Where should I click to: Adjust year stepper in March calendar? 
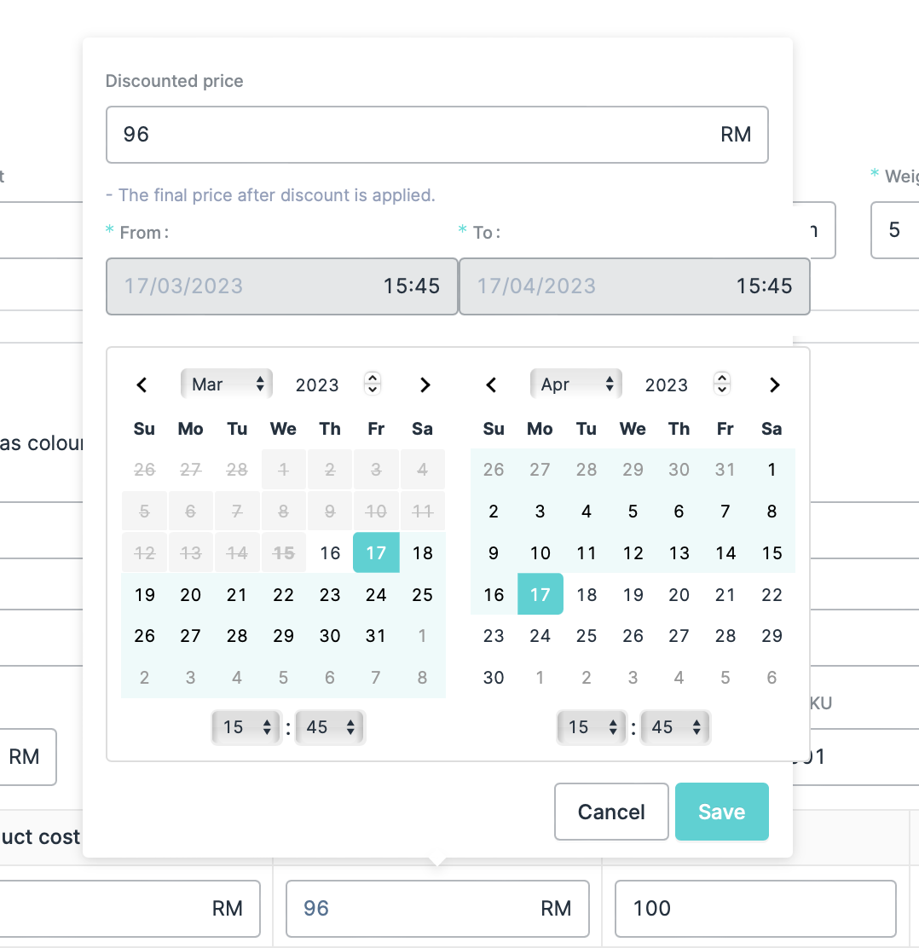(x=373, y=384)
